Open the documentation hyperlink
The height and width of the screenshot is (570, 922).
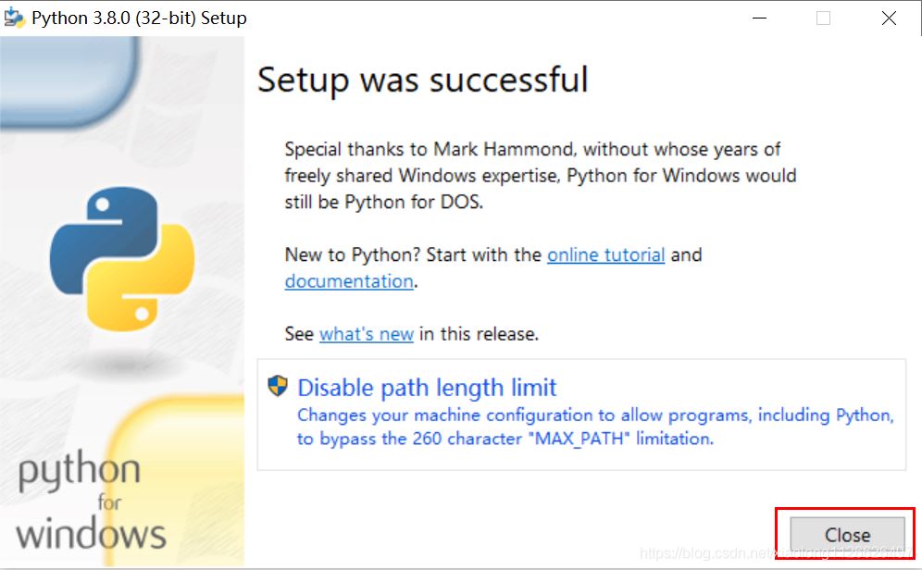(x=348, y=281)
